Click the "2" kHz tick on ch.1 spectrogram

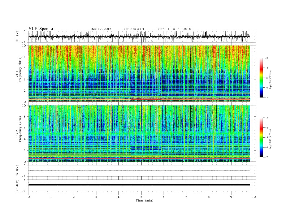coord(25,91)
